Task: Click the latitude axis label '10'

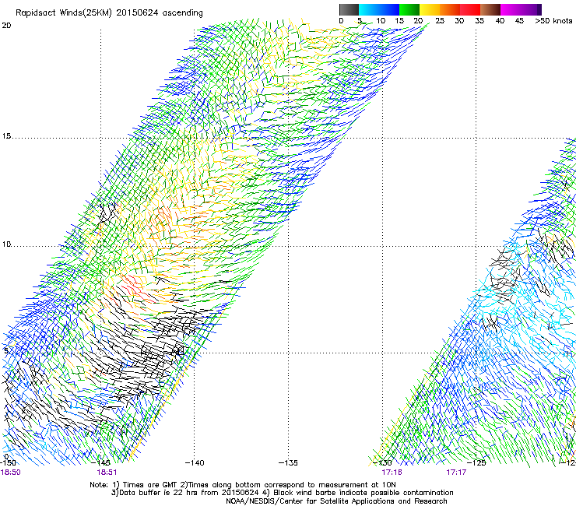Action: 6,244
